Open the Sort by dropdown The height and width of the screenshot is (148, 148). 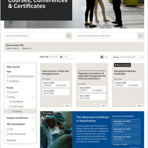(x=128, y=57)
